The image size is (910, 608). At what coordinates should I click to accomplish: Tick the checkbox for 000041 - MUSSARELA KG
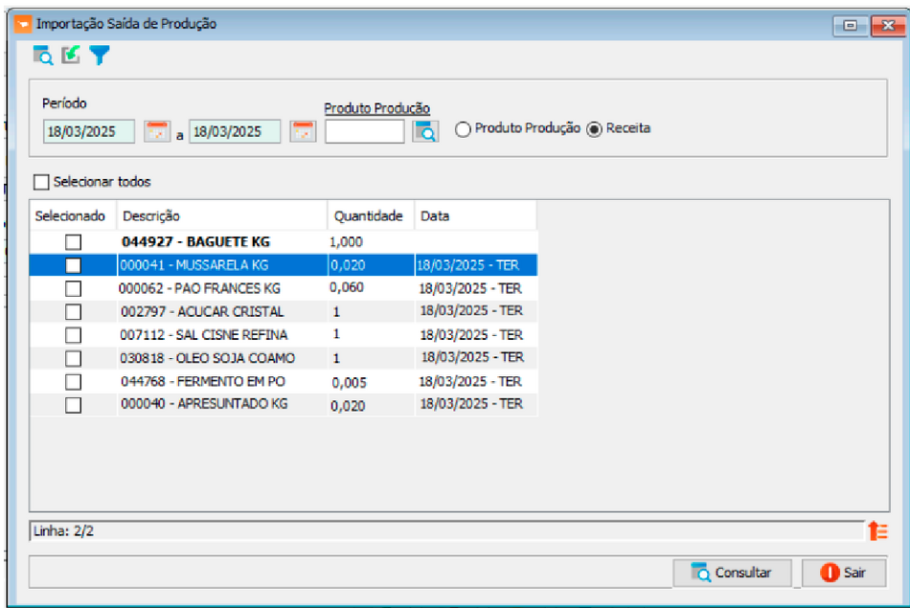pyautogui.click(x=73, y=265)
